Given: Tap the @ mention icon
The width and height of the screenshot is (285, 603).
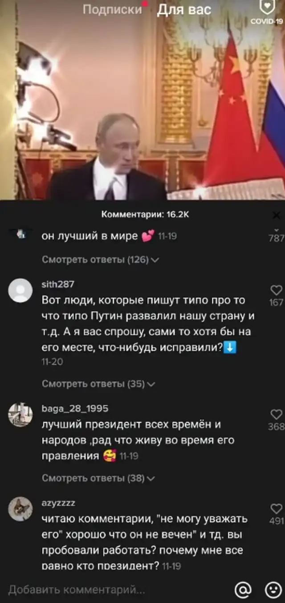Looking at the screenshot, I should [242, 589].
